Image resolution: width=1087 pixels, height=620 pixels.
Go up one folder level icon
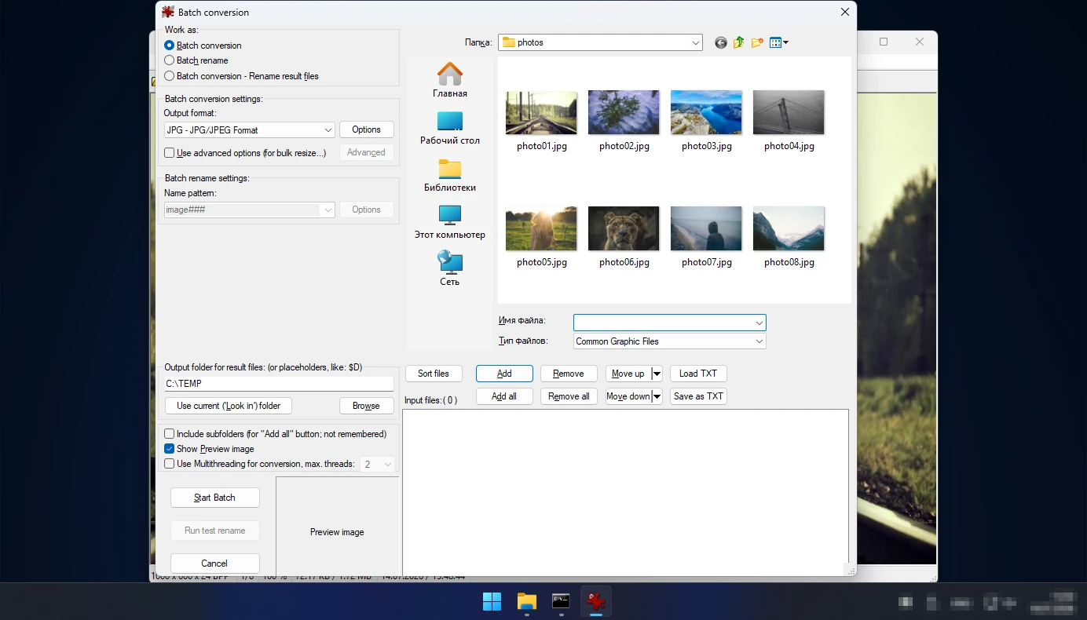pyautogui.click(x=739, y=42)
